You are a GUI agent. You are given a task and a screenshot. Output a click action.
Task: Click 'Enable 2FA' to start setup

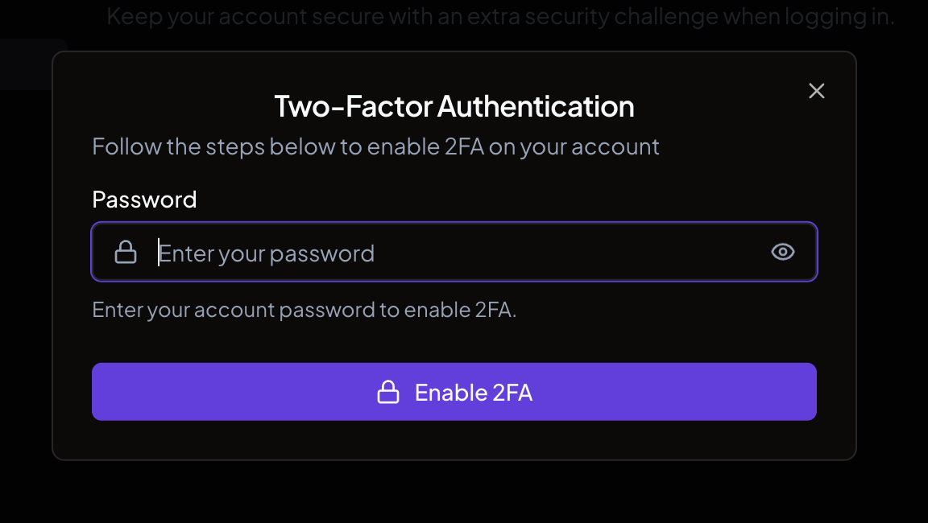tap(454, 391)
